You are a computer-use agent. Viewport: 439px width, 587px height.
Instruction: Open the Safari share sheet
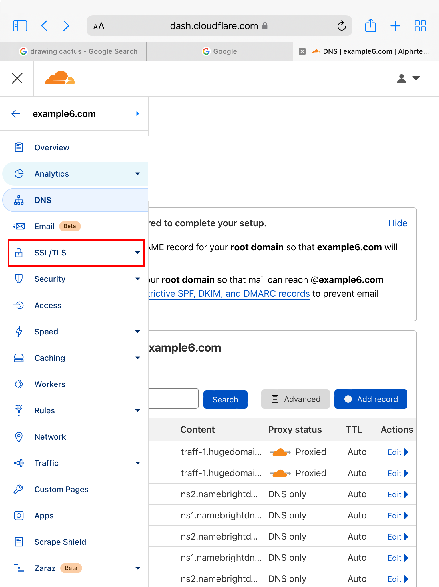coord(370,26)
